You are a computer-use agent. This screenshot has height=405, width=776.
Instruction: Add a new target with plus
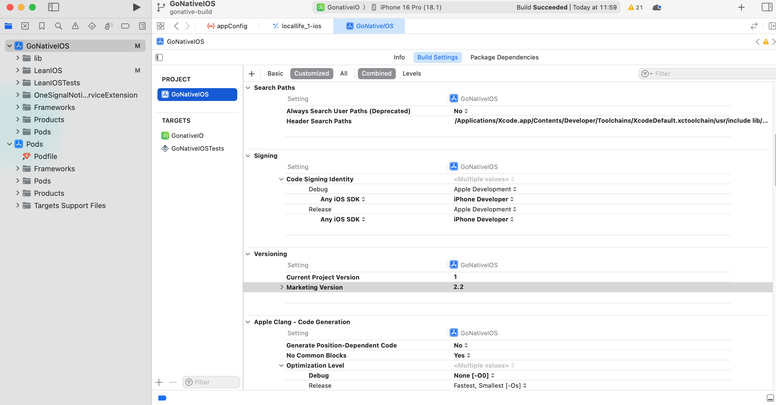(x=159, y=382)
